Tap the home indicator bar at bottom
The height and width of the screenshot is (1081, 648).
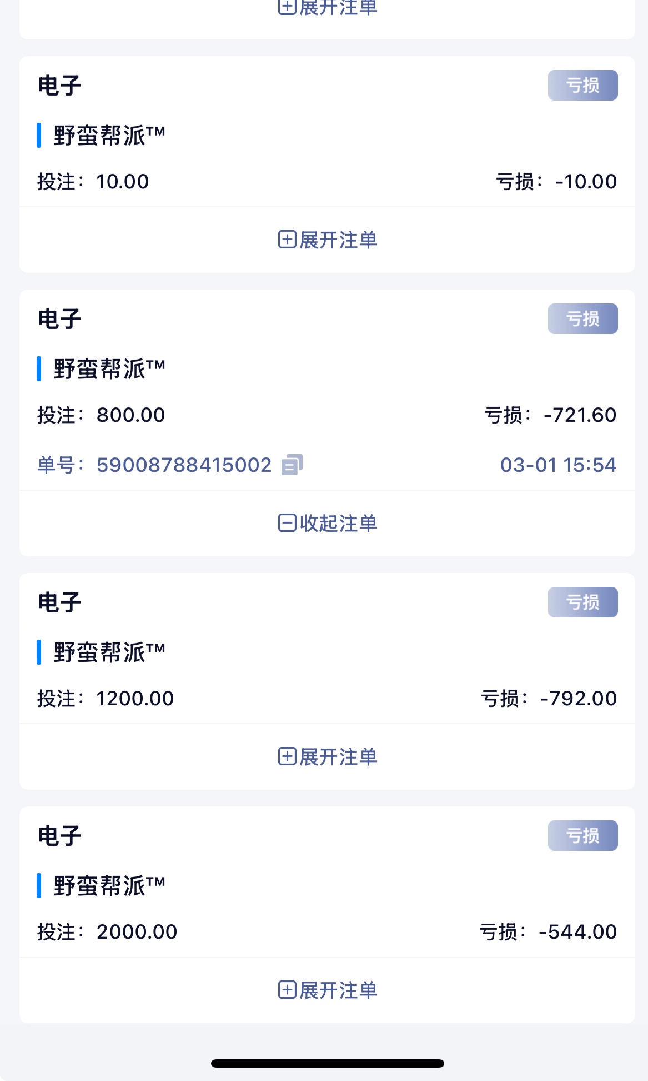pos(328,1064)
